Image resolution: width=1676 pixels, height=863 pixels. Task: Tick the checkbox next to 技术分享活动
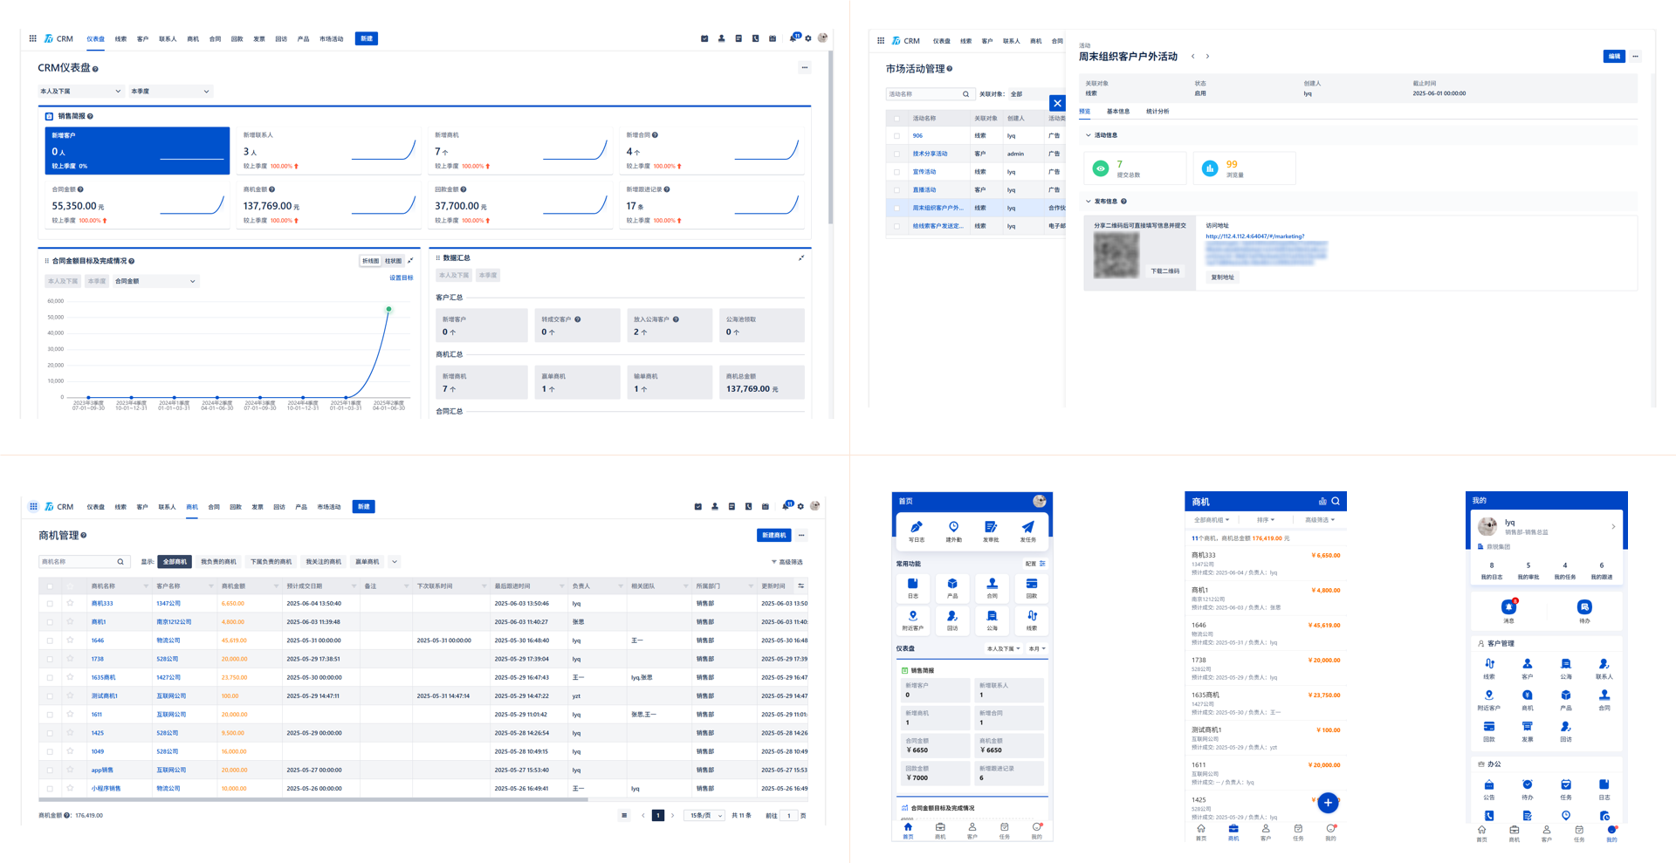pyautogui.click(x=896, y=154)
